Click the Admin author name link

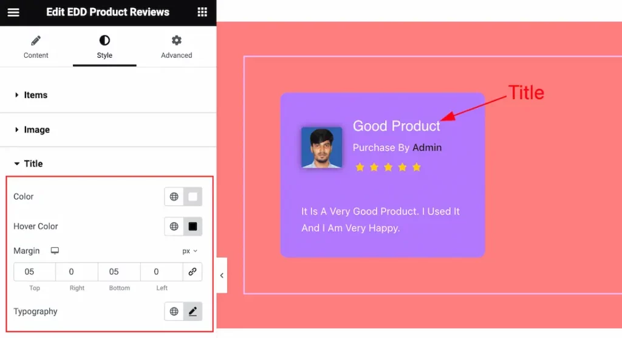(x=427, y=147)
